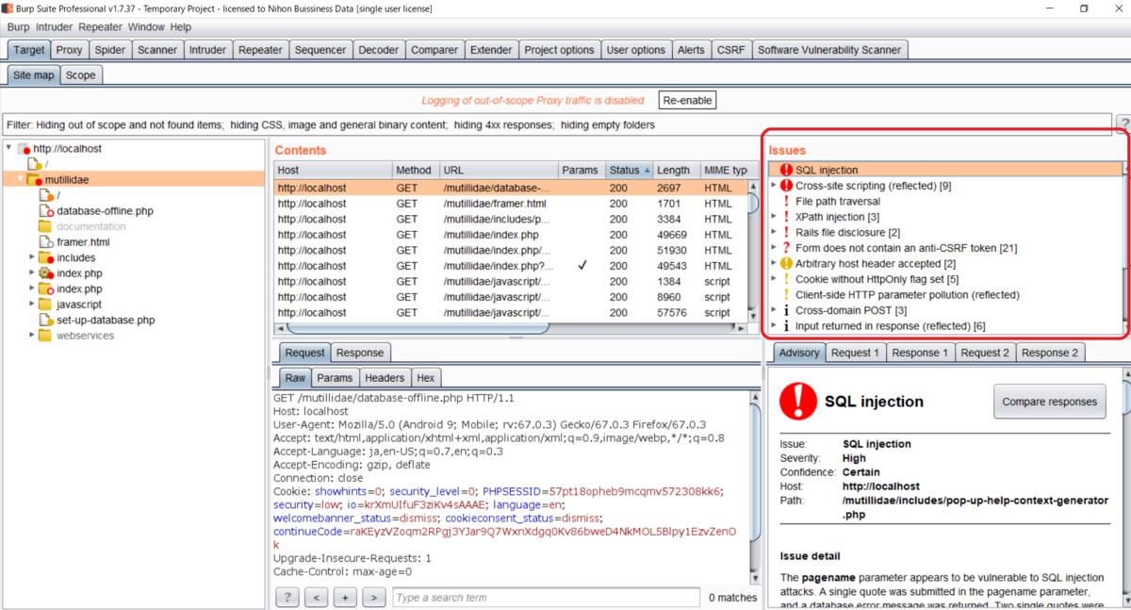Open the Help menu
This screenshot has height=610, width=1131.
tap(181, 27)
